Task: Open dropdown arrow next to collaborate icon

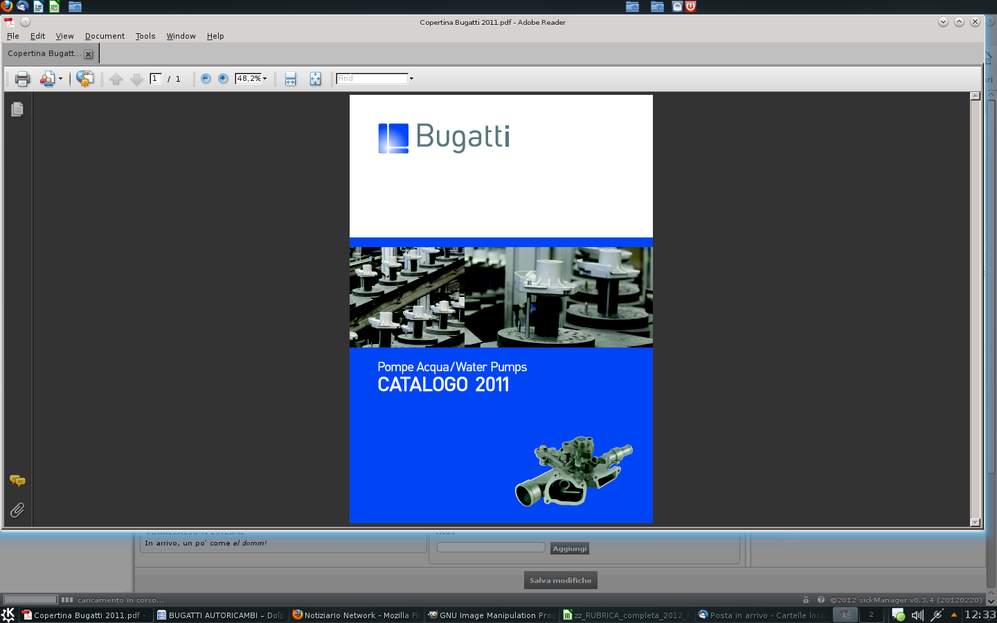Action: coord(60,79)
